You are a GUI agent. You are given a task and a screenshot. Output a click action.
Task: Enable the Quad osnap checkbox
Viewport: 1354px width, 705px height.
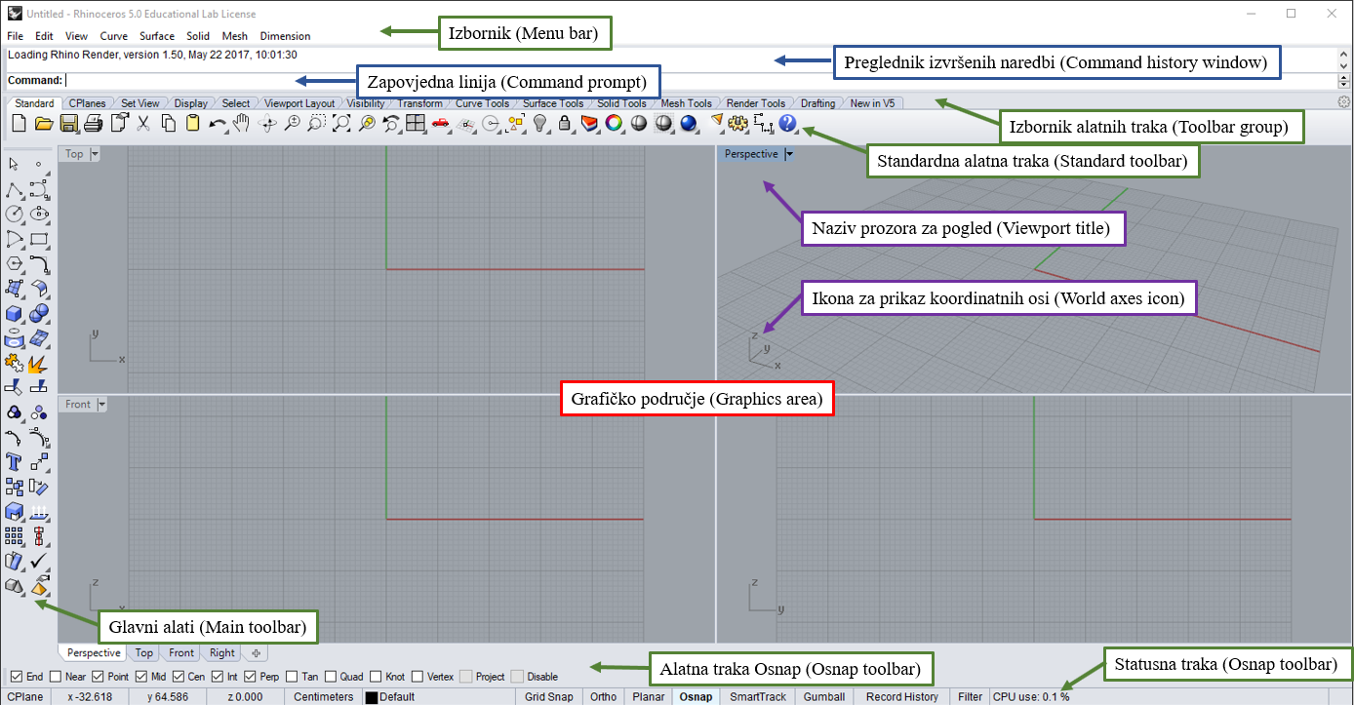click(x=332, y=677)
